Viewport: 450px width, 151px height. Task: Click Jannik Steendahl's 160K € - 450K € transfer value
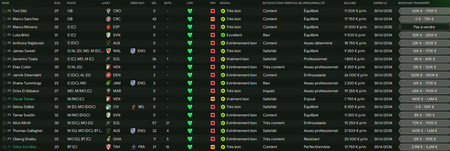[x=424, y=75]
